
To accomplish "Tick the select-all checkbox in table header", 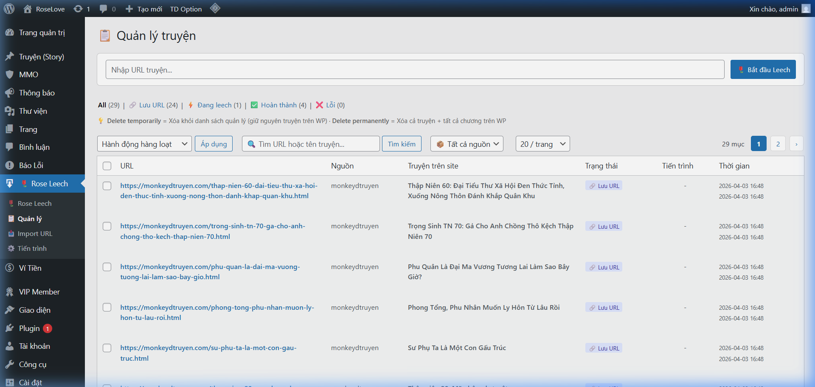I will 107,166.
